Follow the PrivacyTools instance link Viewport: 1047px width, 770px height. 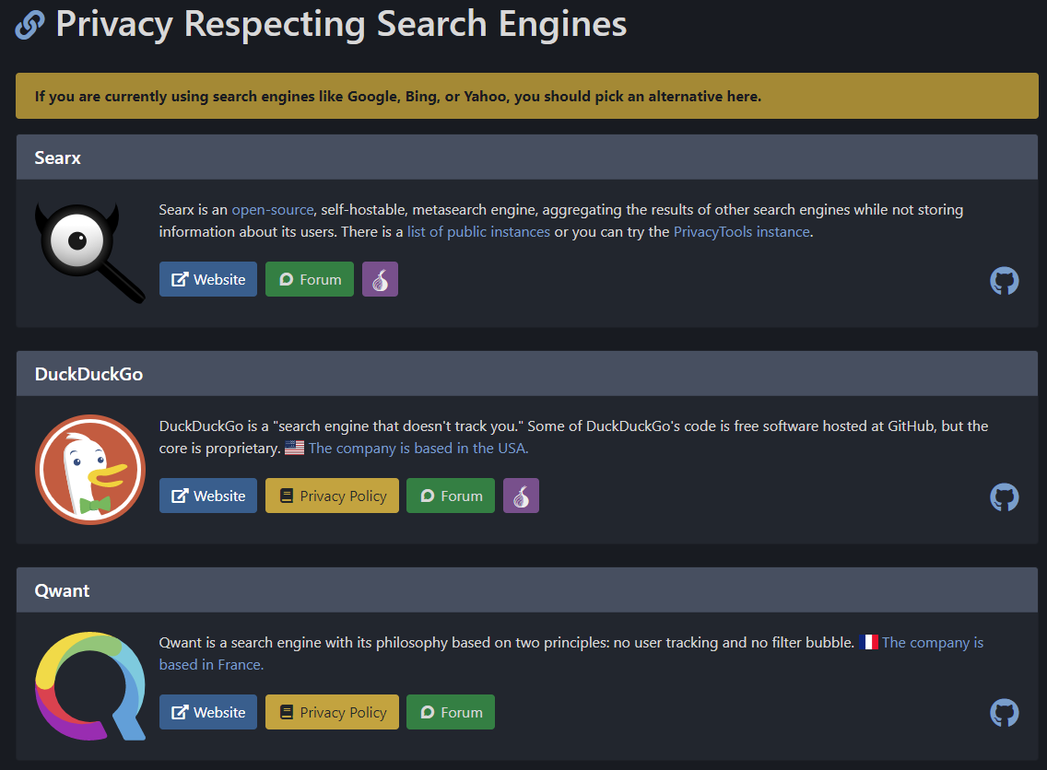tap(741, 232)
